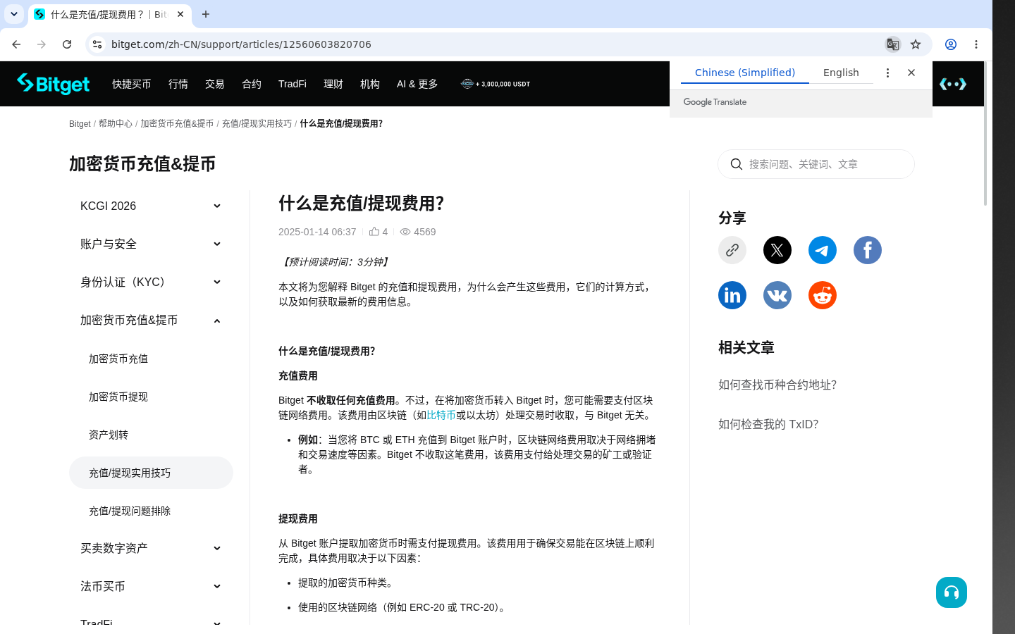Open related article 如何查找币种合约地址?

(777, 385)
